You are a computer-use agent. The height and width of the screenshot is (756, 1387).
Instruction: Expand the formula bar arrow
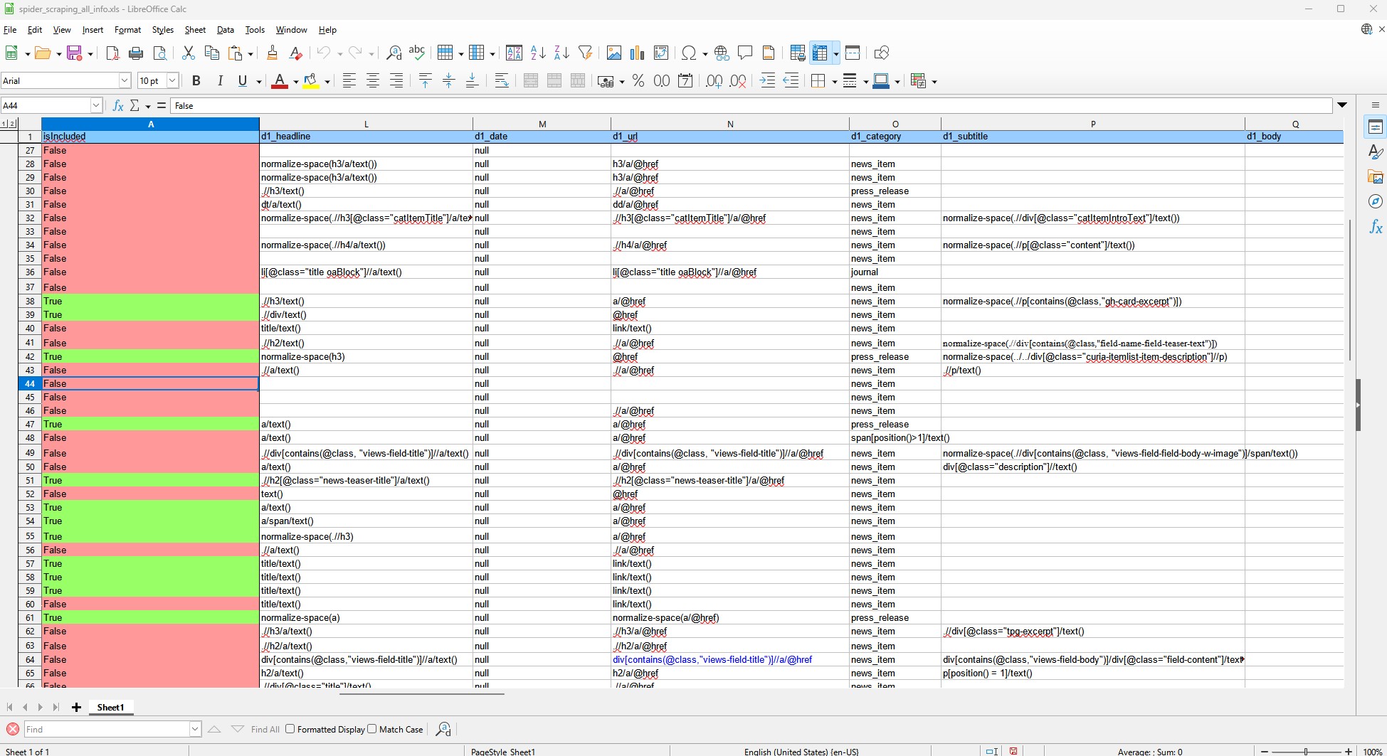1342,105
